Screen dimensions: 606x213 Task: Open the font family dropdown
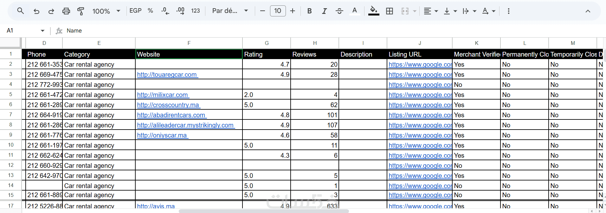coord(230,11)
